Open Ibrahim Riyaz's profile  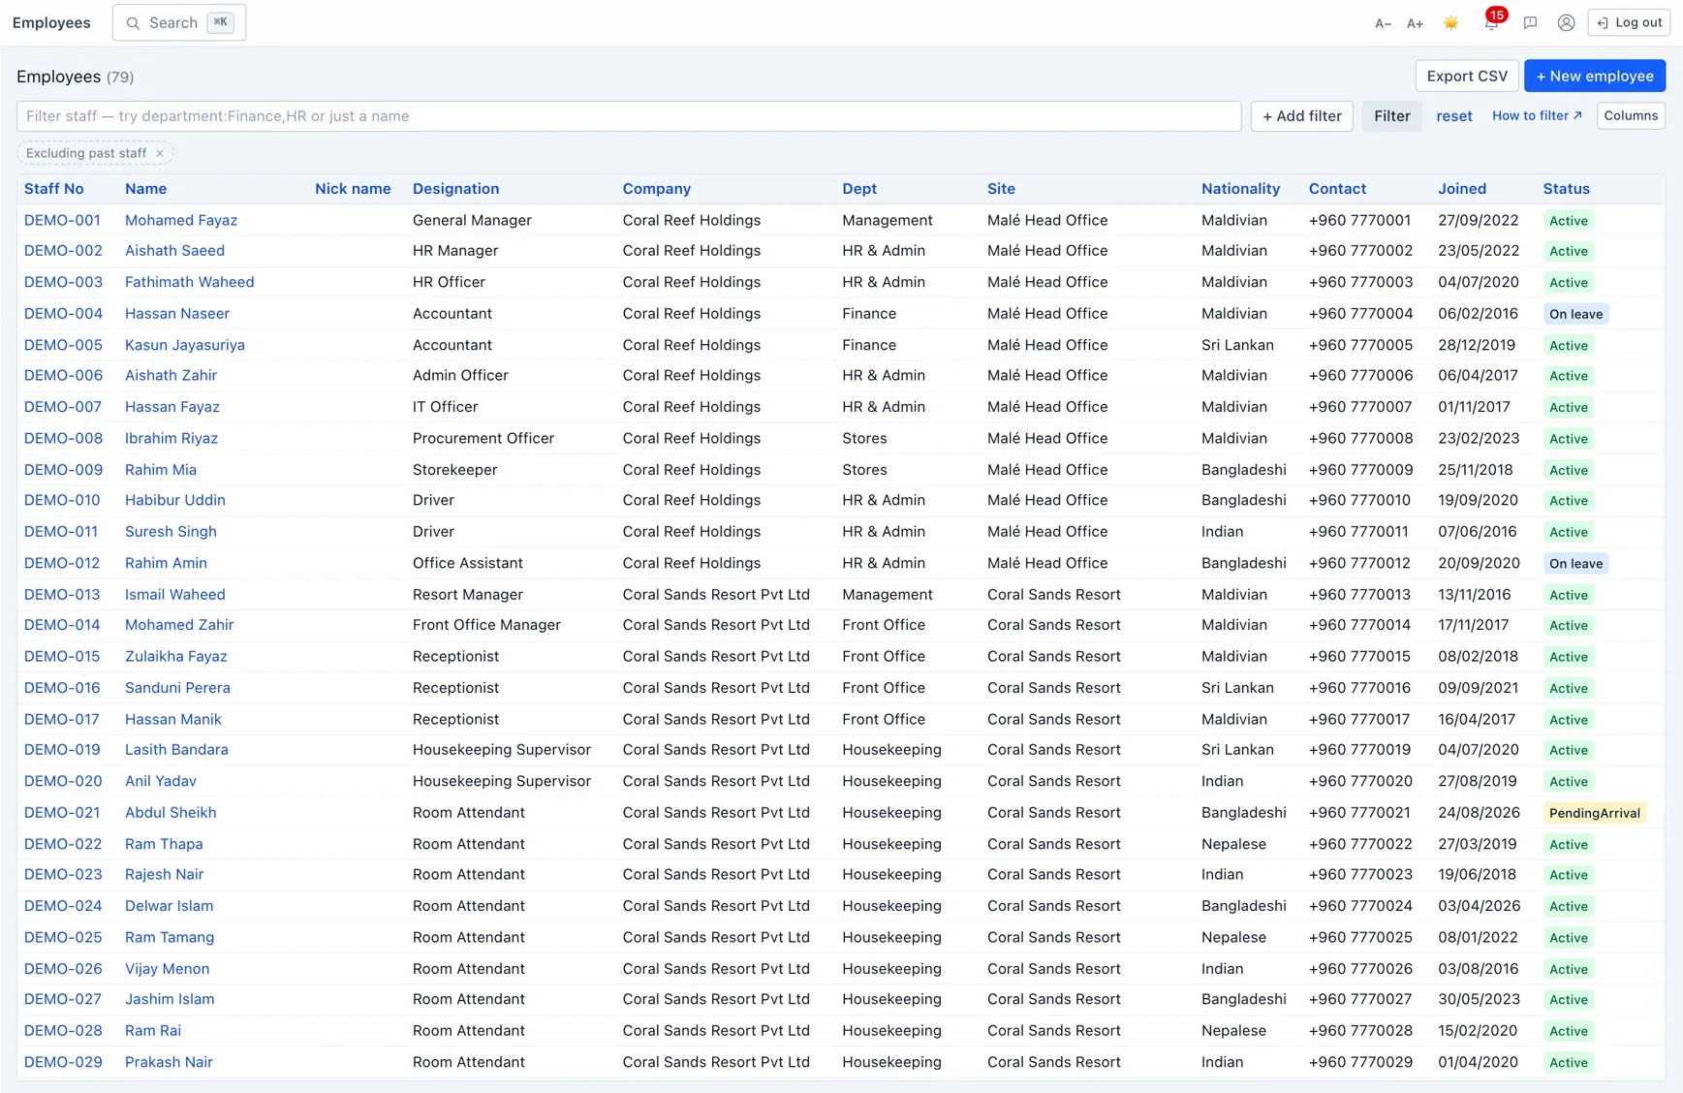pyautogui.click(x=171, y=438)
